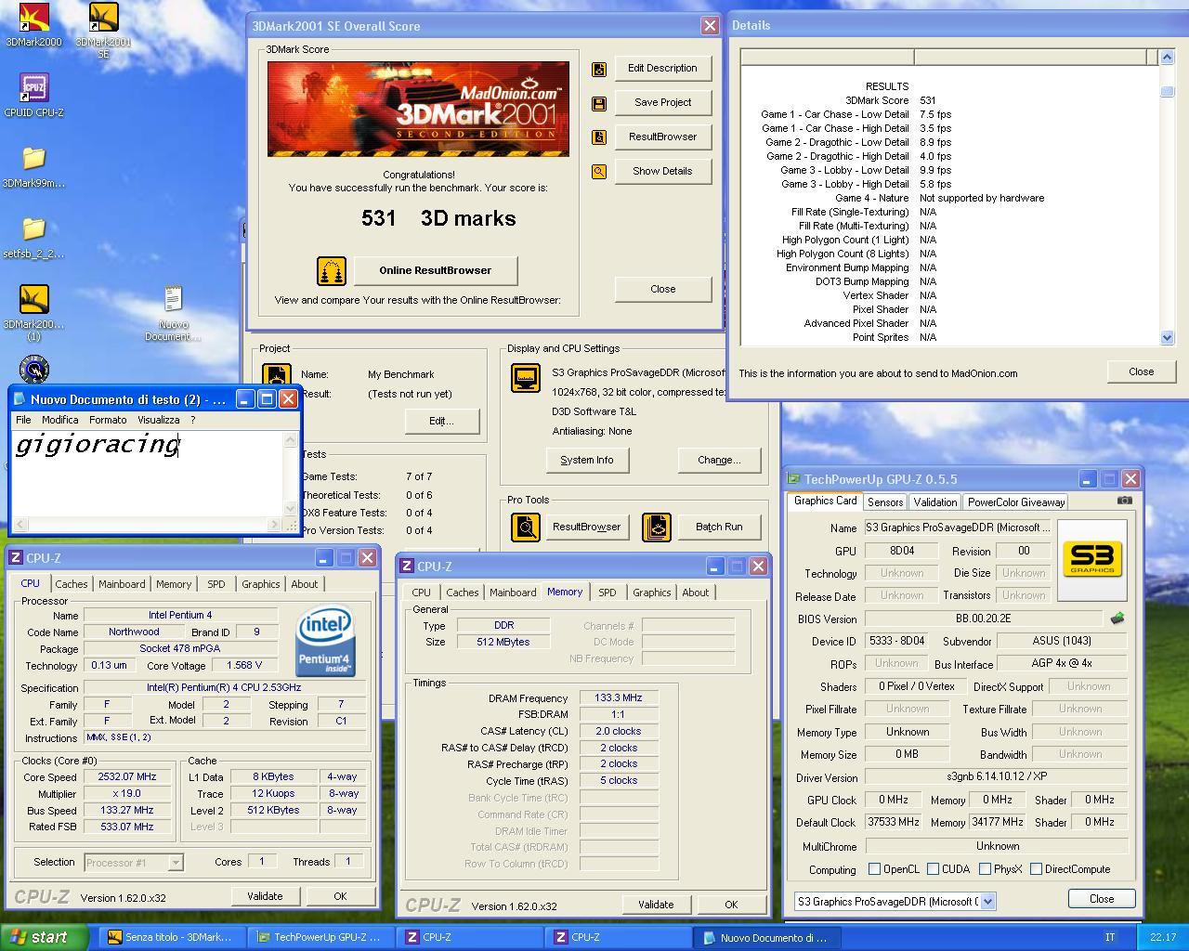Switch to Senza titolo - 3DMark taskbar item
Screen dimensions: 1189x951
(171, 938)
